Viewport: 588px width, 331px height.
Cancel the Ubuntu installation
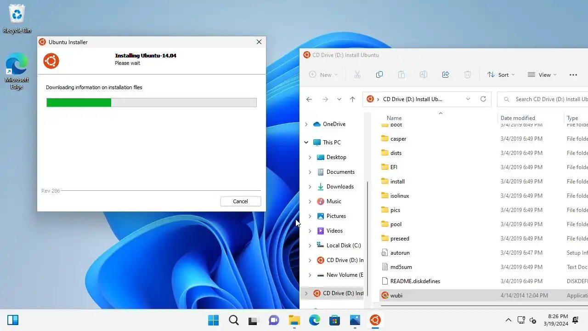coord(240,201)
